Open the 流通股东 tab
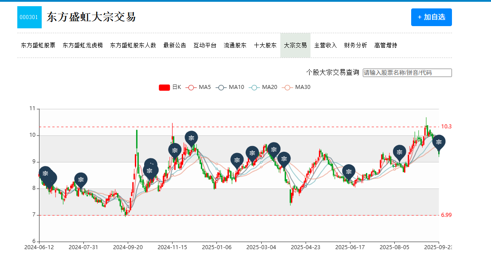 (x=235, y=45)
